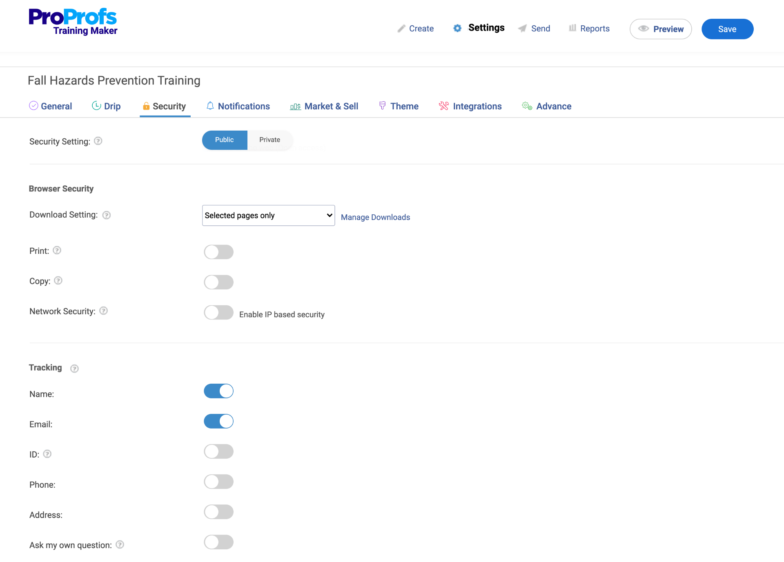Click the Download Setting help icon

106,215
